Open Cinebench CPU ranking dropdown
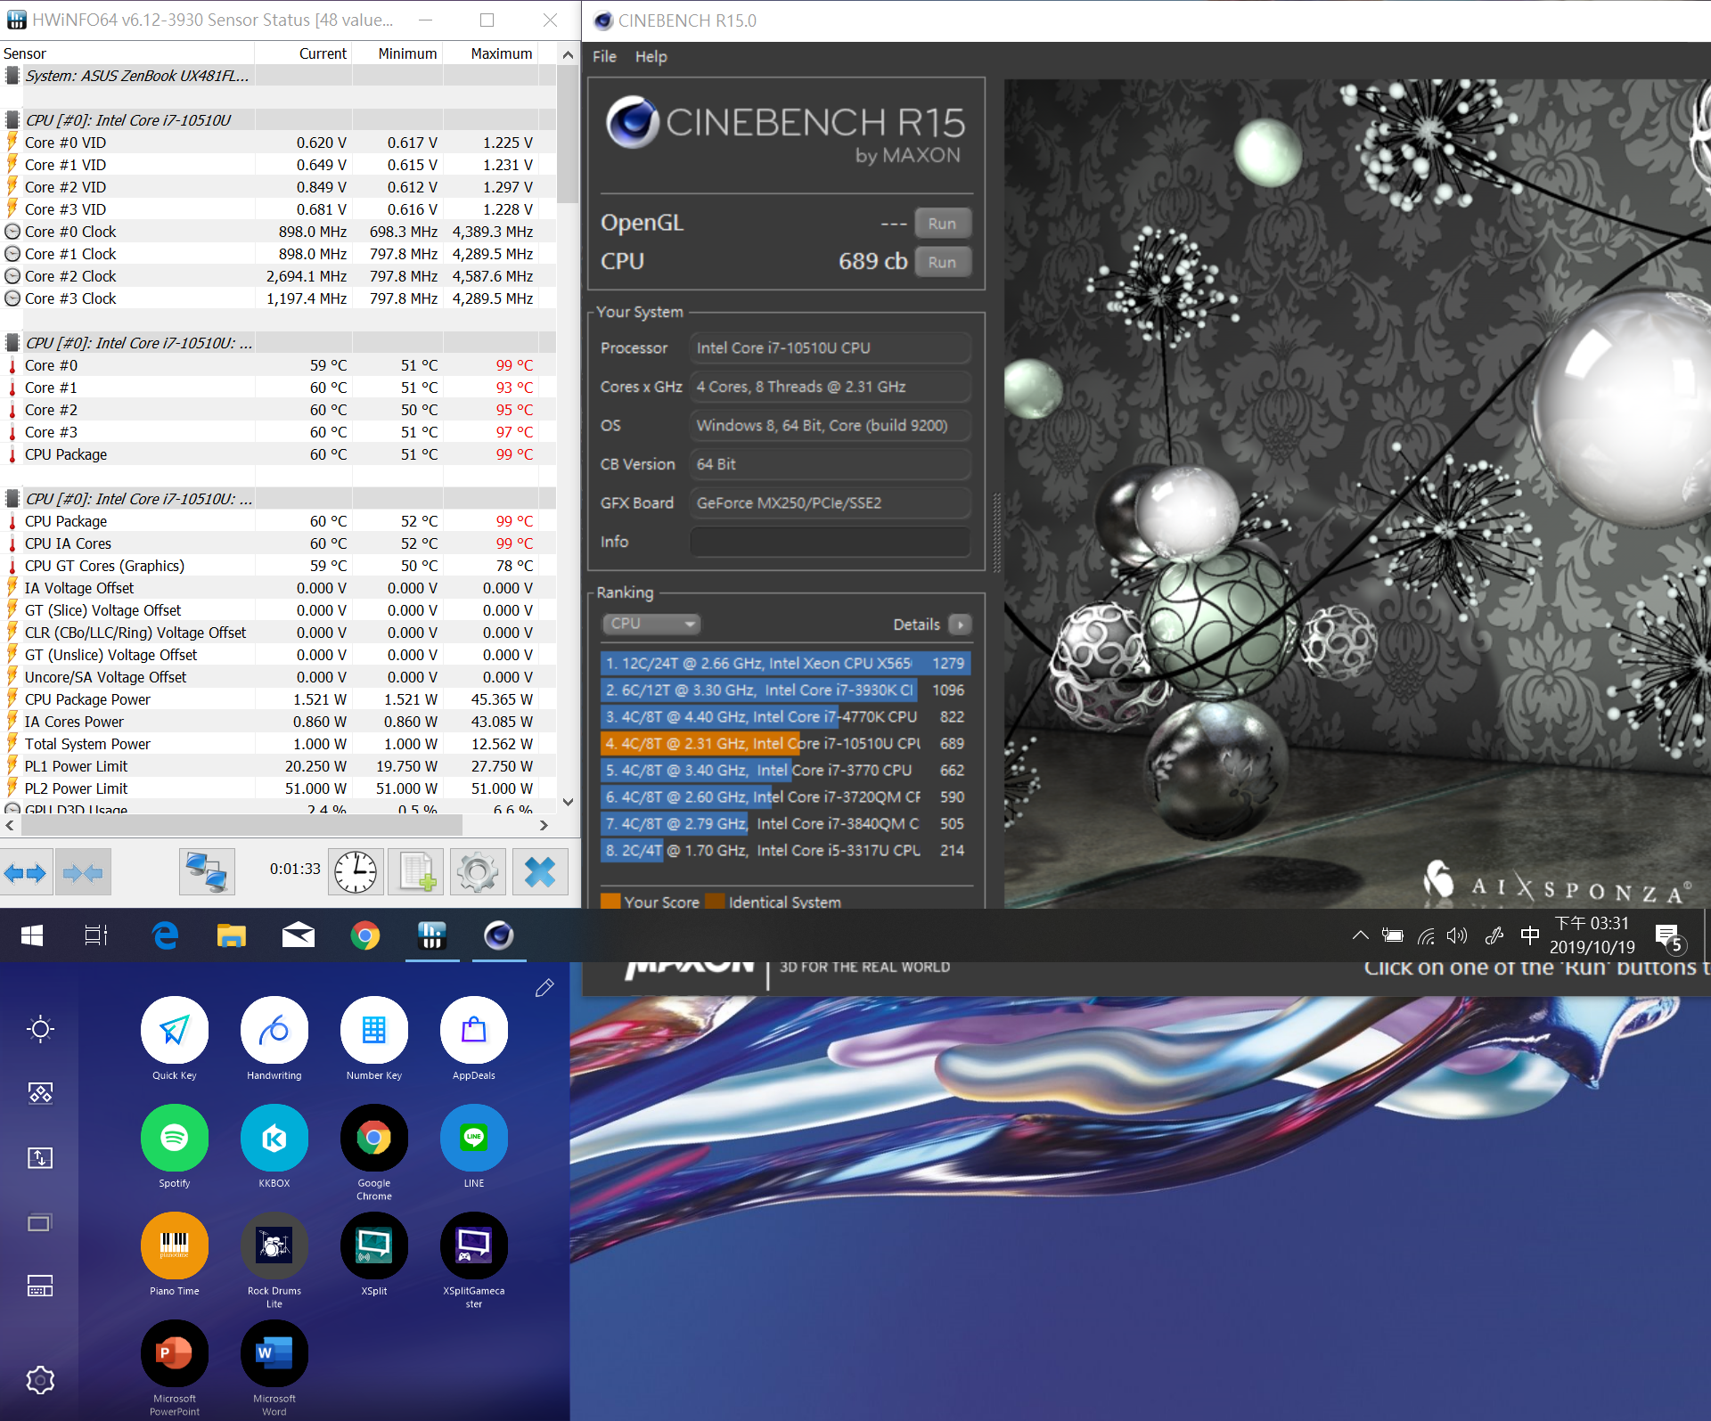 [651, 624]
